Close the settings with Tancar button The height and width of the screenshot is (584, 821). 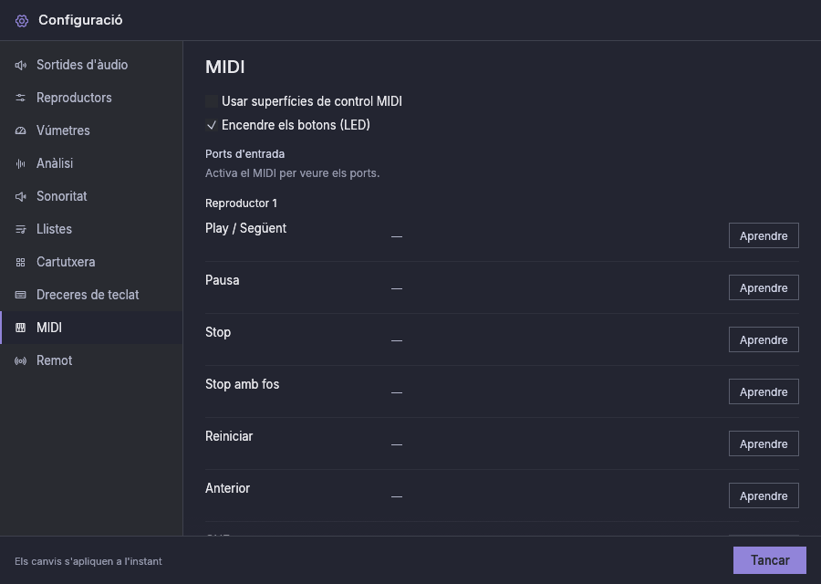point(770,560)
